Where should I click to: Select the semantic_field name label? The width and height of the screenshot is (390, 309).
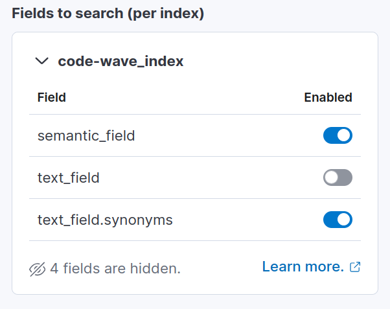pos(86,135)
